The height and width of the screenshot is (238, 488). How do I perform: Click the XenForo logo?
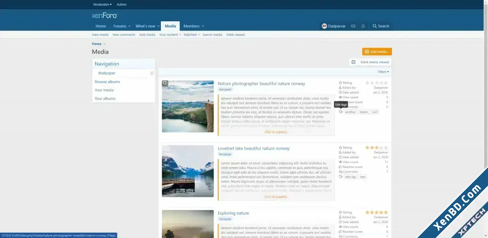point(104,16)
